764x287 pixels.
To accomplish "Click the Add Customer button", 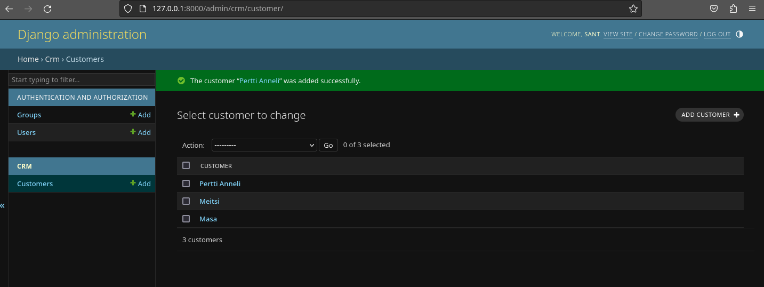I will click(709, 115).
